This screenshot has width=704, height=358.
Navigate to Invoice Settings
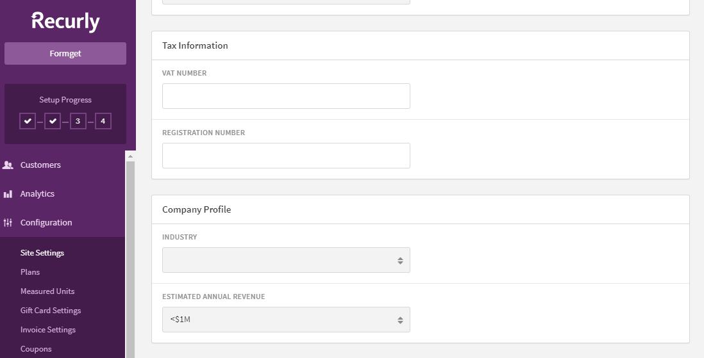point(48,330)
